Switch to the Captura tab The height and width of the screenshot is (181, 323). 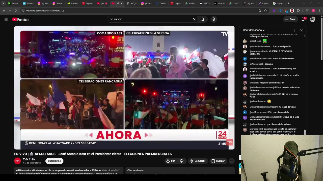(264, 4)
